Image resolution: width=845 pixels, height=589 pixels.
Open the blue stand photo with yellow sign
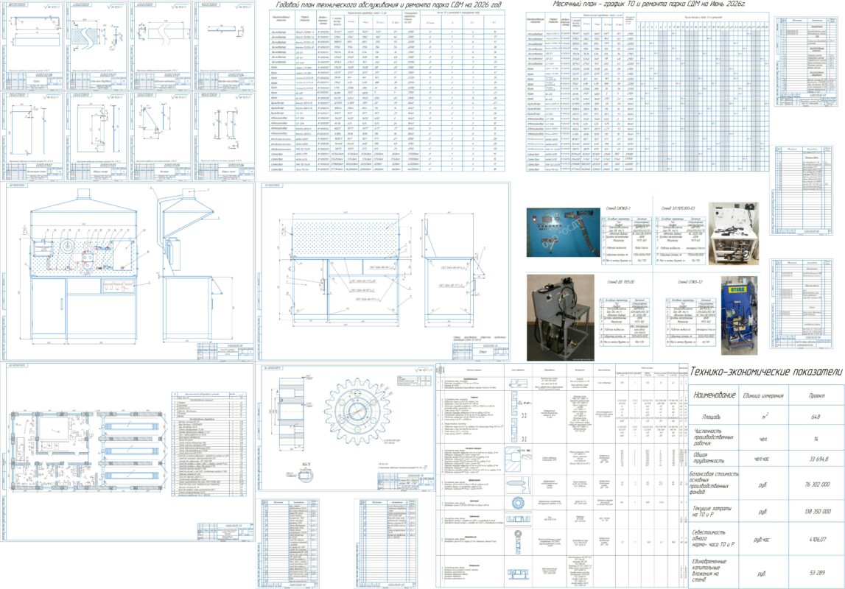pyautogui.click(x=739, y=316)
